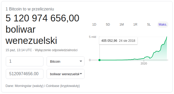The image size is (174, 94).
Task: Click the boliwar wenezuelski dropdown arrow
Action: 81,74
